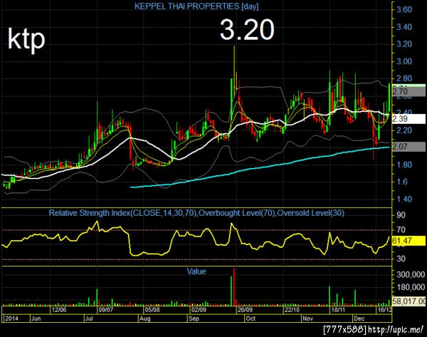
Task: Click the RSI axis label 30
Action: click(x=401, y=259)
